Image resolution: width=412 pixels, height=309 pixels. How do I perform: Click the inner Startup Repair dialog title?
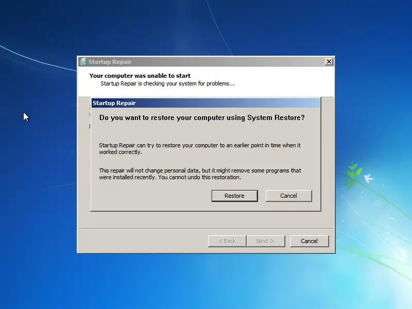(x=114, y=103)
